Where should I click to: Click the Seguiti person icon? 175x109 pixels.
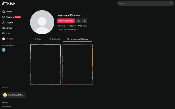[x=4, y=23]
